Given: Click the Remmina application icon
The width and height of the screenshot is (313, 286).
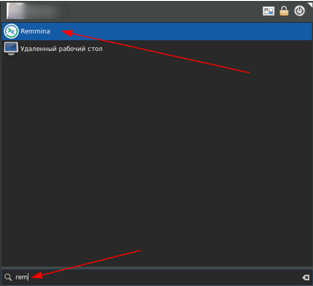Looking at the screenshot, I should click(11, 31).
